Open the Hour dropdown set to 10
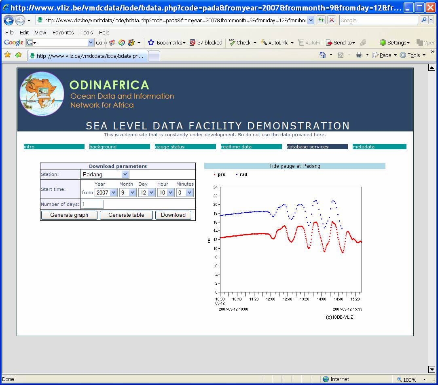 (166, 192)
